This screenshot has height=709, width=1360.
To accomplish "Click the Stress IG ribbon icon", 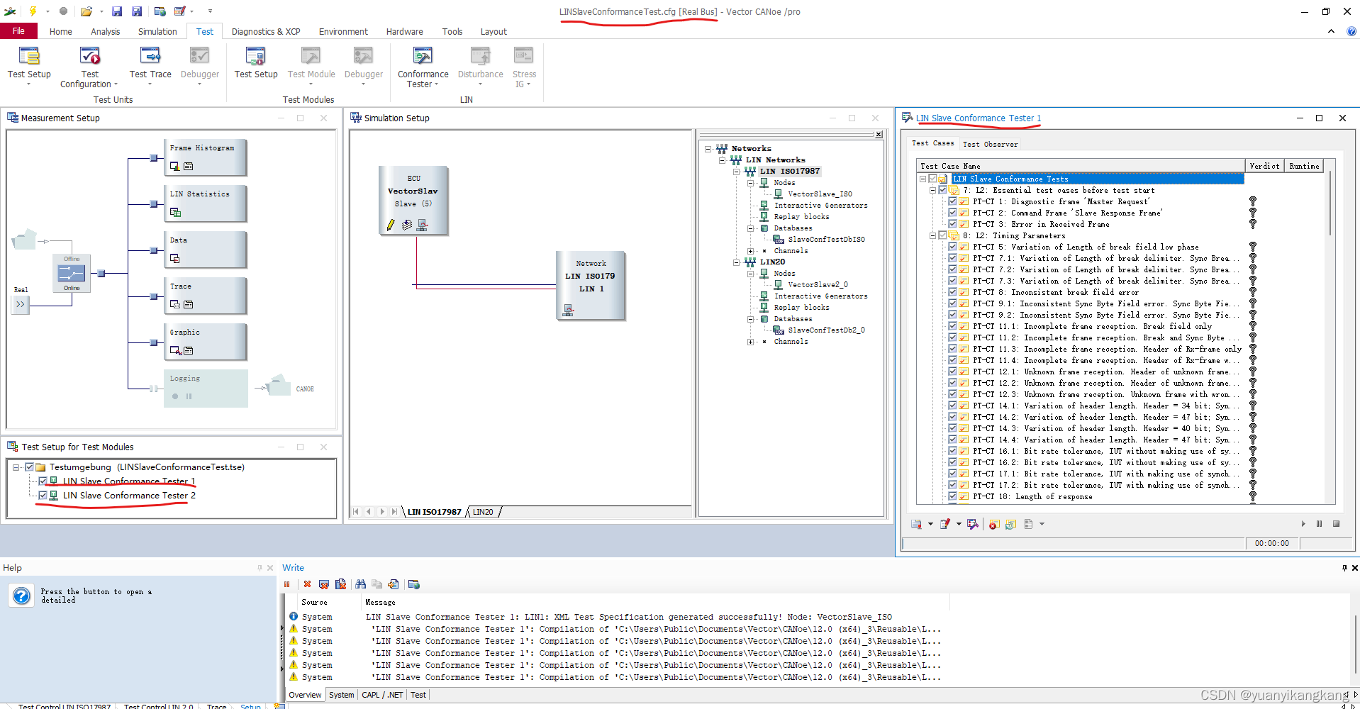I will 524,67.
